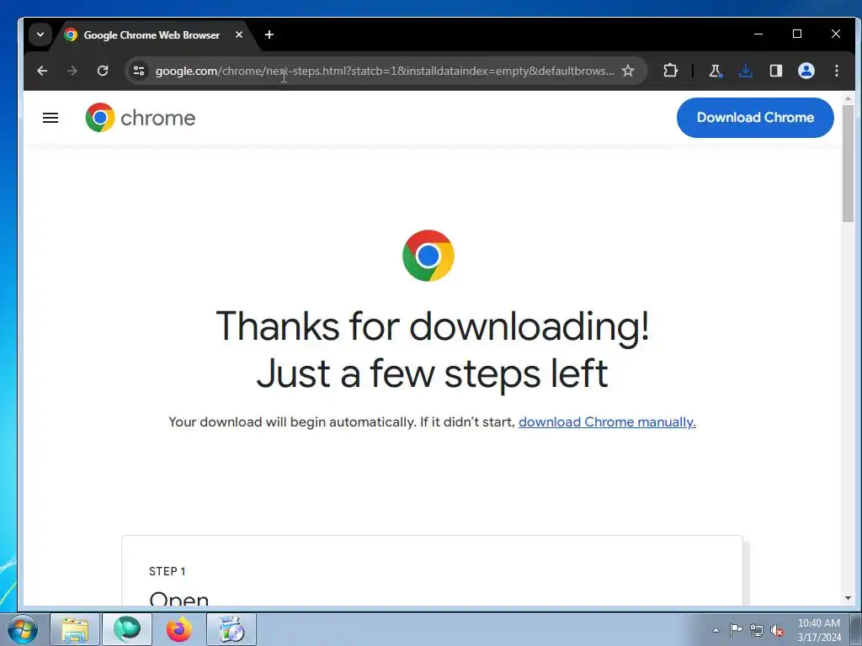
Task: Click the Thanks for downloading heading
Action: coord(433,350)
